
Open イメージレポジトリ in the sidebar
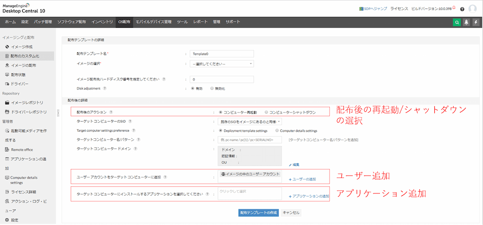coord(27,102)
